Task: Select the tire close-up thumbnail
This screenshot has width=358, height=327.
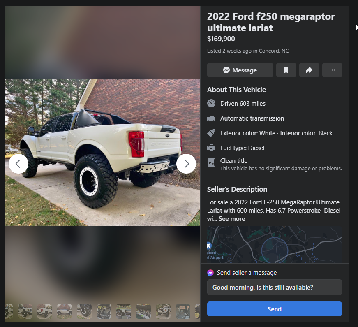Action: click(x=84, y=311)
